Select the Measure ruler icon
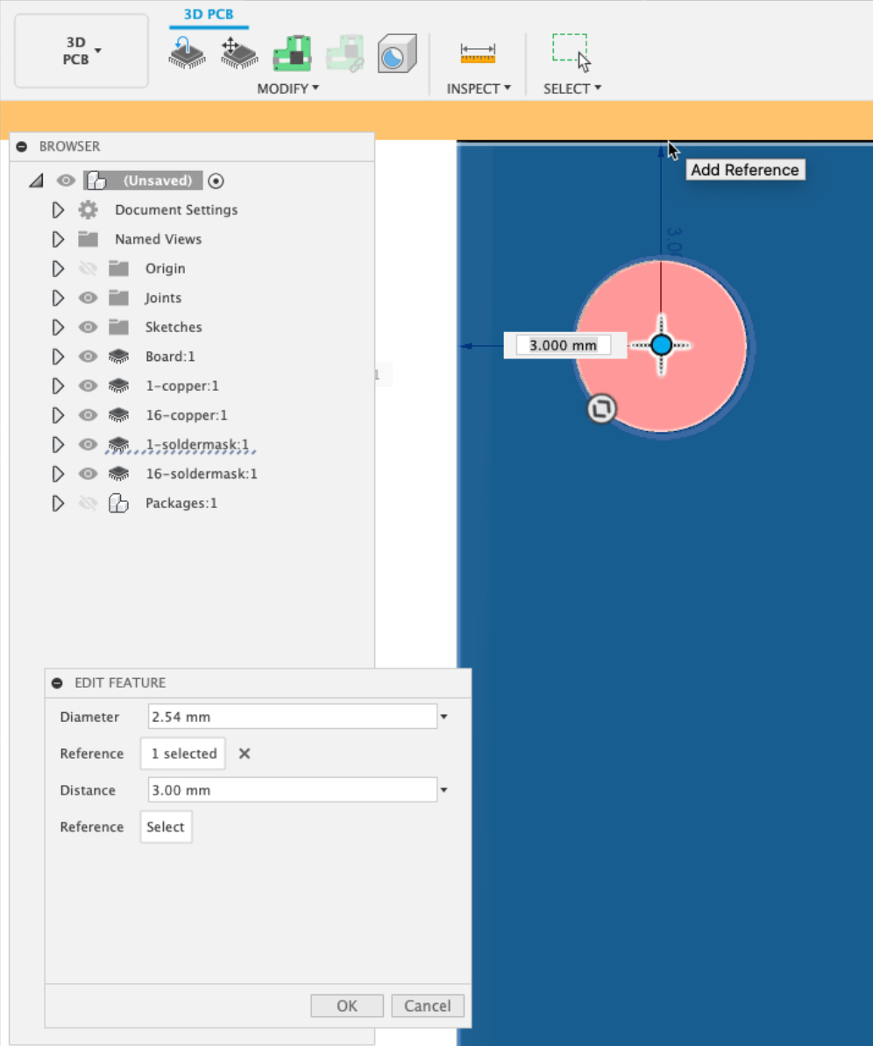The height and width of the screenshot is (1046, 873). pyautogui.click(x=478, y=53)
